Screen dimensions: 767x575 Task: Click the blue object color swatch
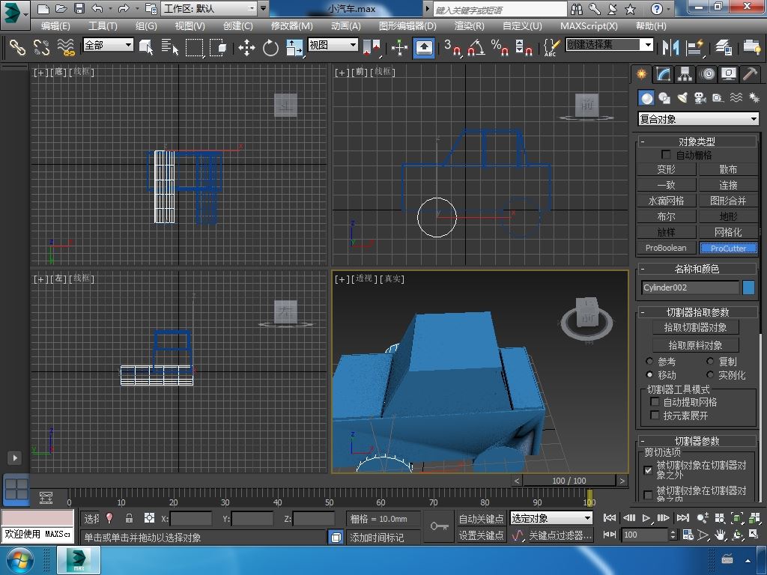(x=748, y=287)
